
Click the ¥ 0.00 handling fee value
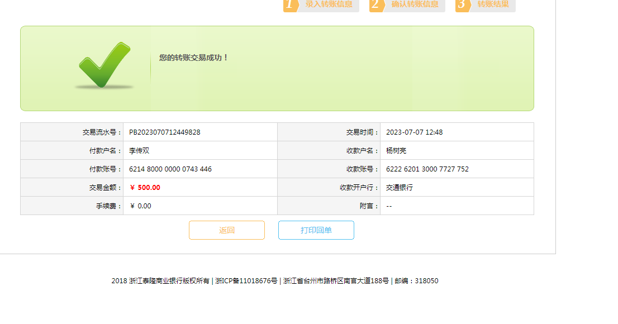[x=140, y=206]
